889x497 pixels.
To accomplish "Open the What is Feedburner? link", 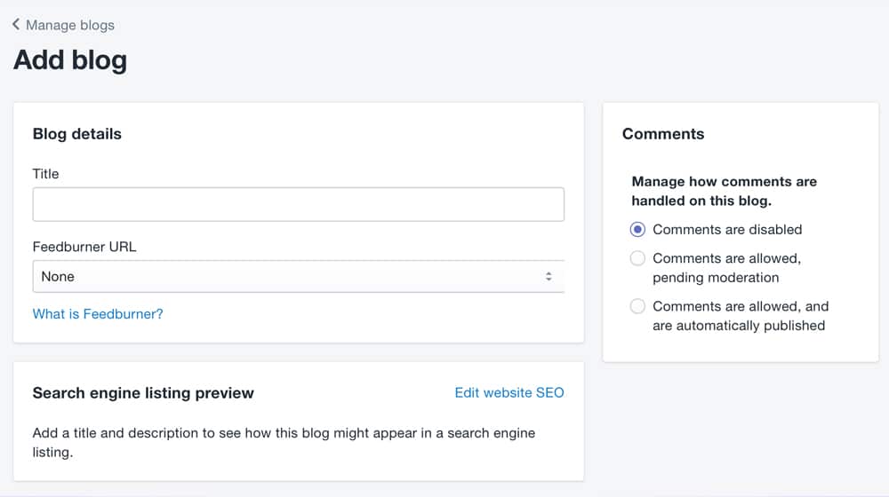I will pyautogui.click(x=98, y=313).
